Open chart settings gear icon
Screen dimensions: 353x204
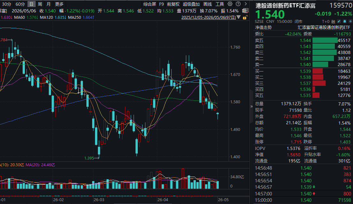[230, 4]
